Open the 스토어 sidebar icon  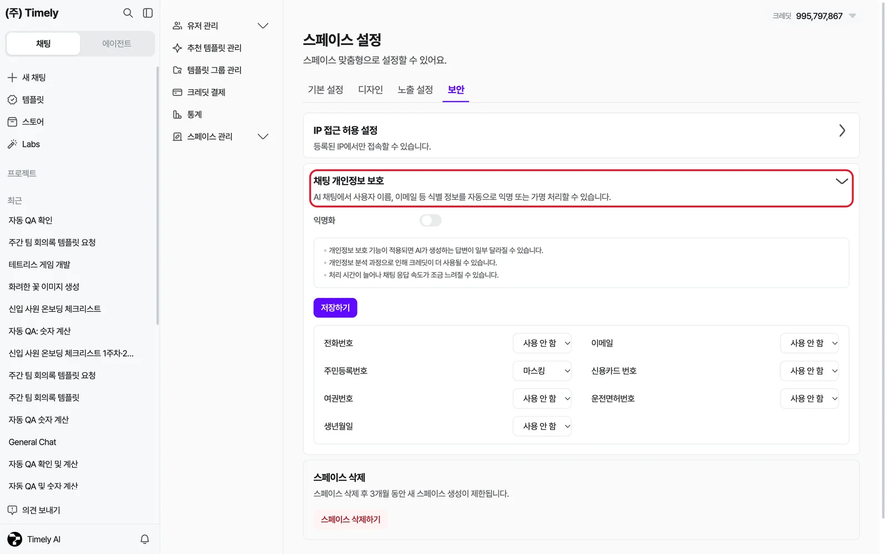click(12, 122)
